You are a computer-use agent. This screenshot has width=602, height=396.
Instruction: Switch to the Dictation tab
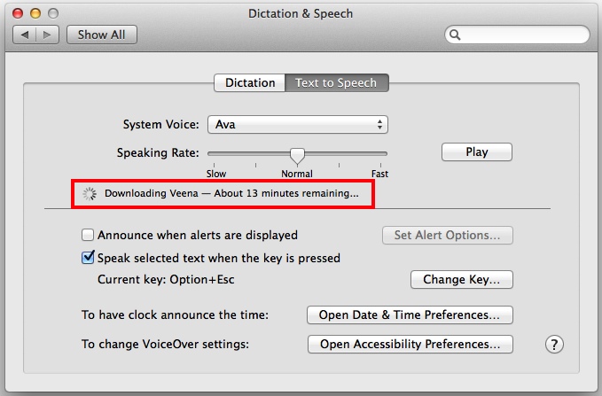[x=249, y=83]
